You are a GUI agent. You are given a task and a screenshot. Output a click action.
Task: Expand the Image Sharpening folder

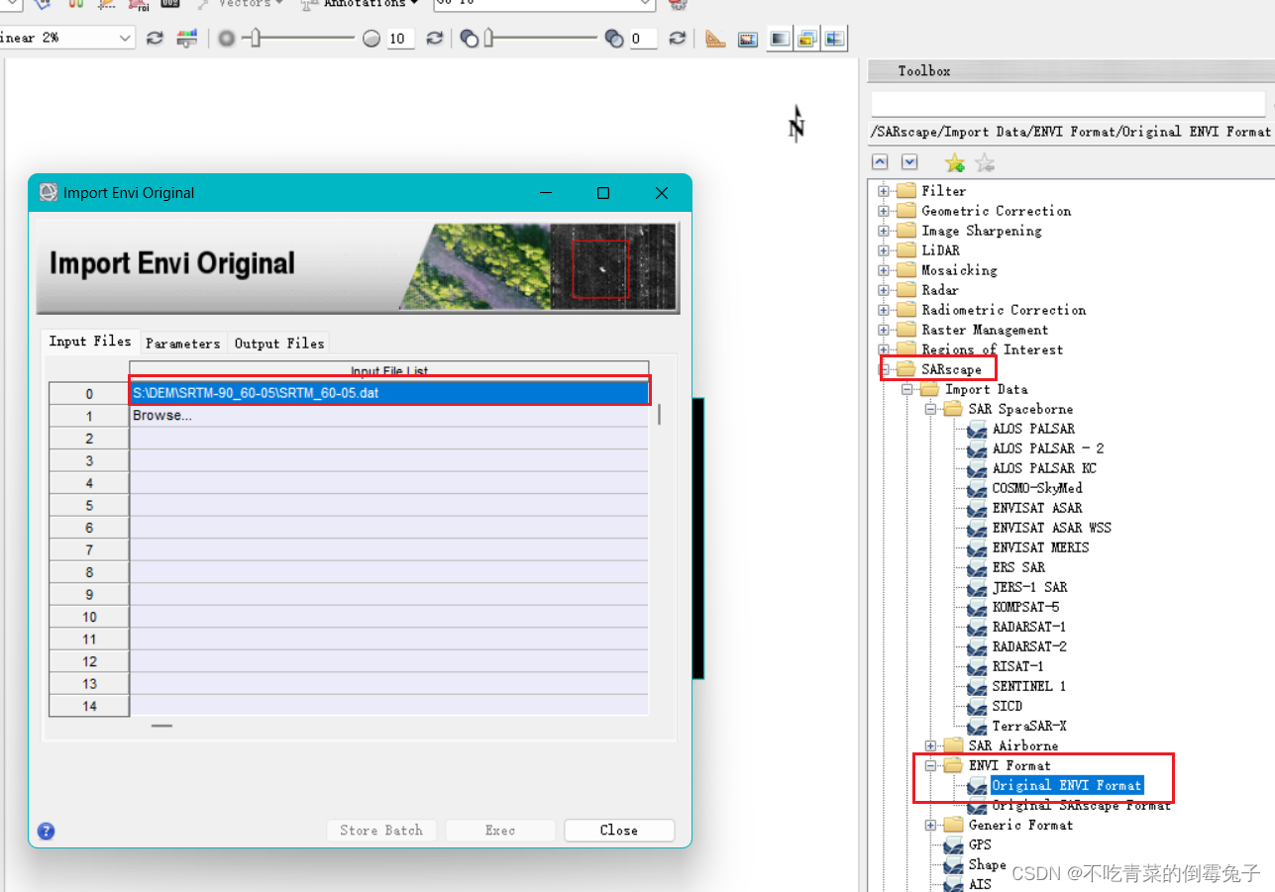(883, 231)
